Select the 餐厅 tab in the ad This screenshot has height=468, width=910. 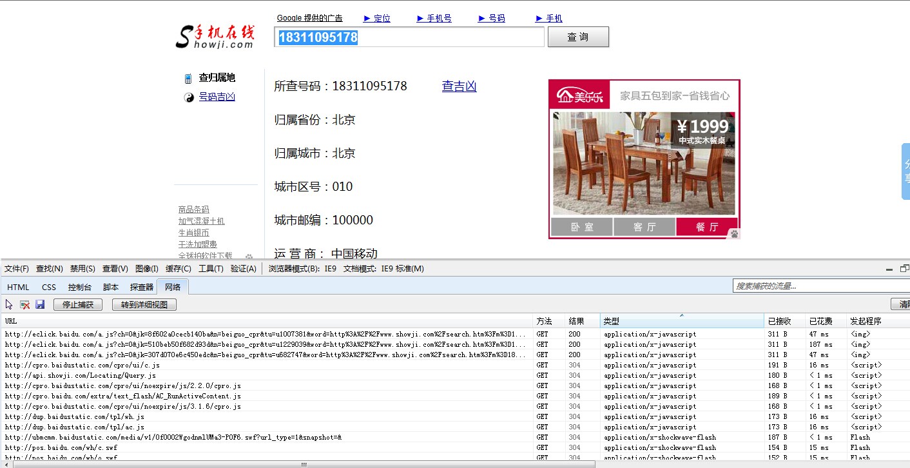point(707,227)
